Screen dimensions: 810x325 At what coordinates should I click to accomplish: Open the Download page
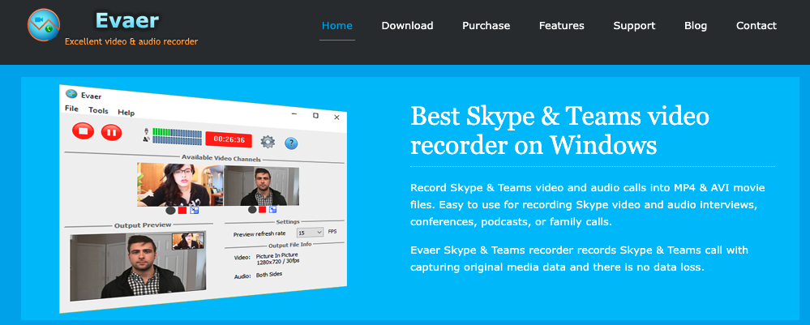(407, 25)
